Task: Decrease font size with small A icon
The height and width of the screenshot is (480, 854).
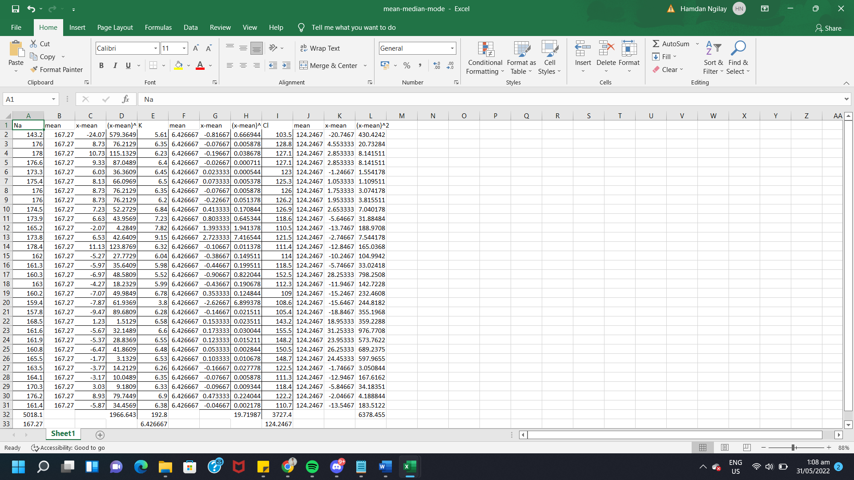Action: click(x=209, y=48)
